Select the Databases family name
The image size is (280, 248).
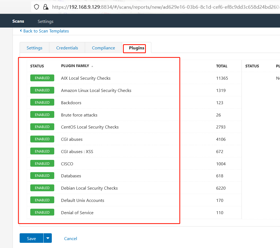click(71, 176)
